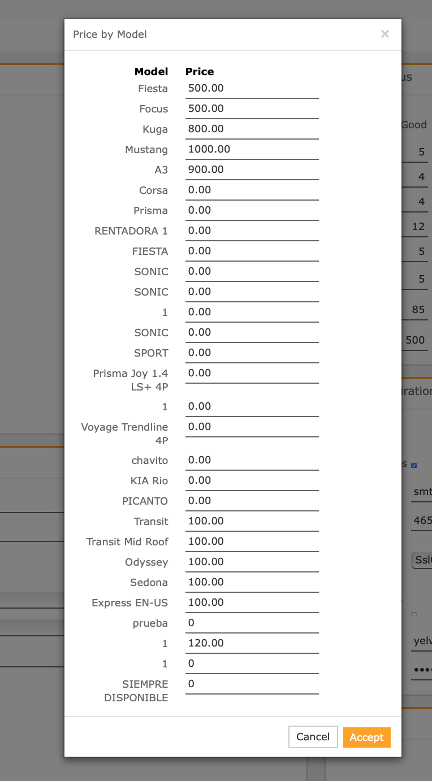This screenshot has width=432, height=781.
Task: Edit price for Voyage Trendline 4P
Action: click(252, 427)
